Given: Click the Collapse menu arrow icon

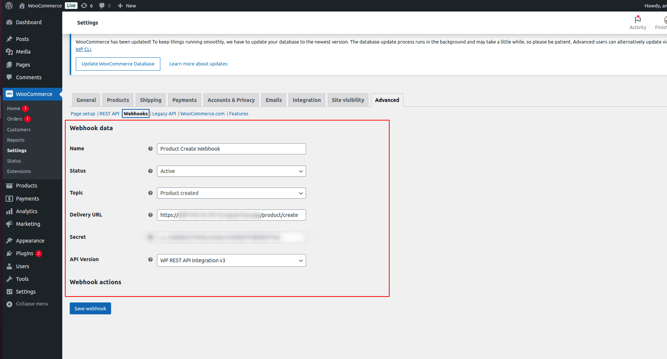Looking at the screenshot, I should pyautogui.click(x=9, y=304).
